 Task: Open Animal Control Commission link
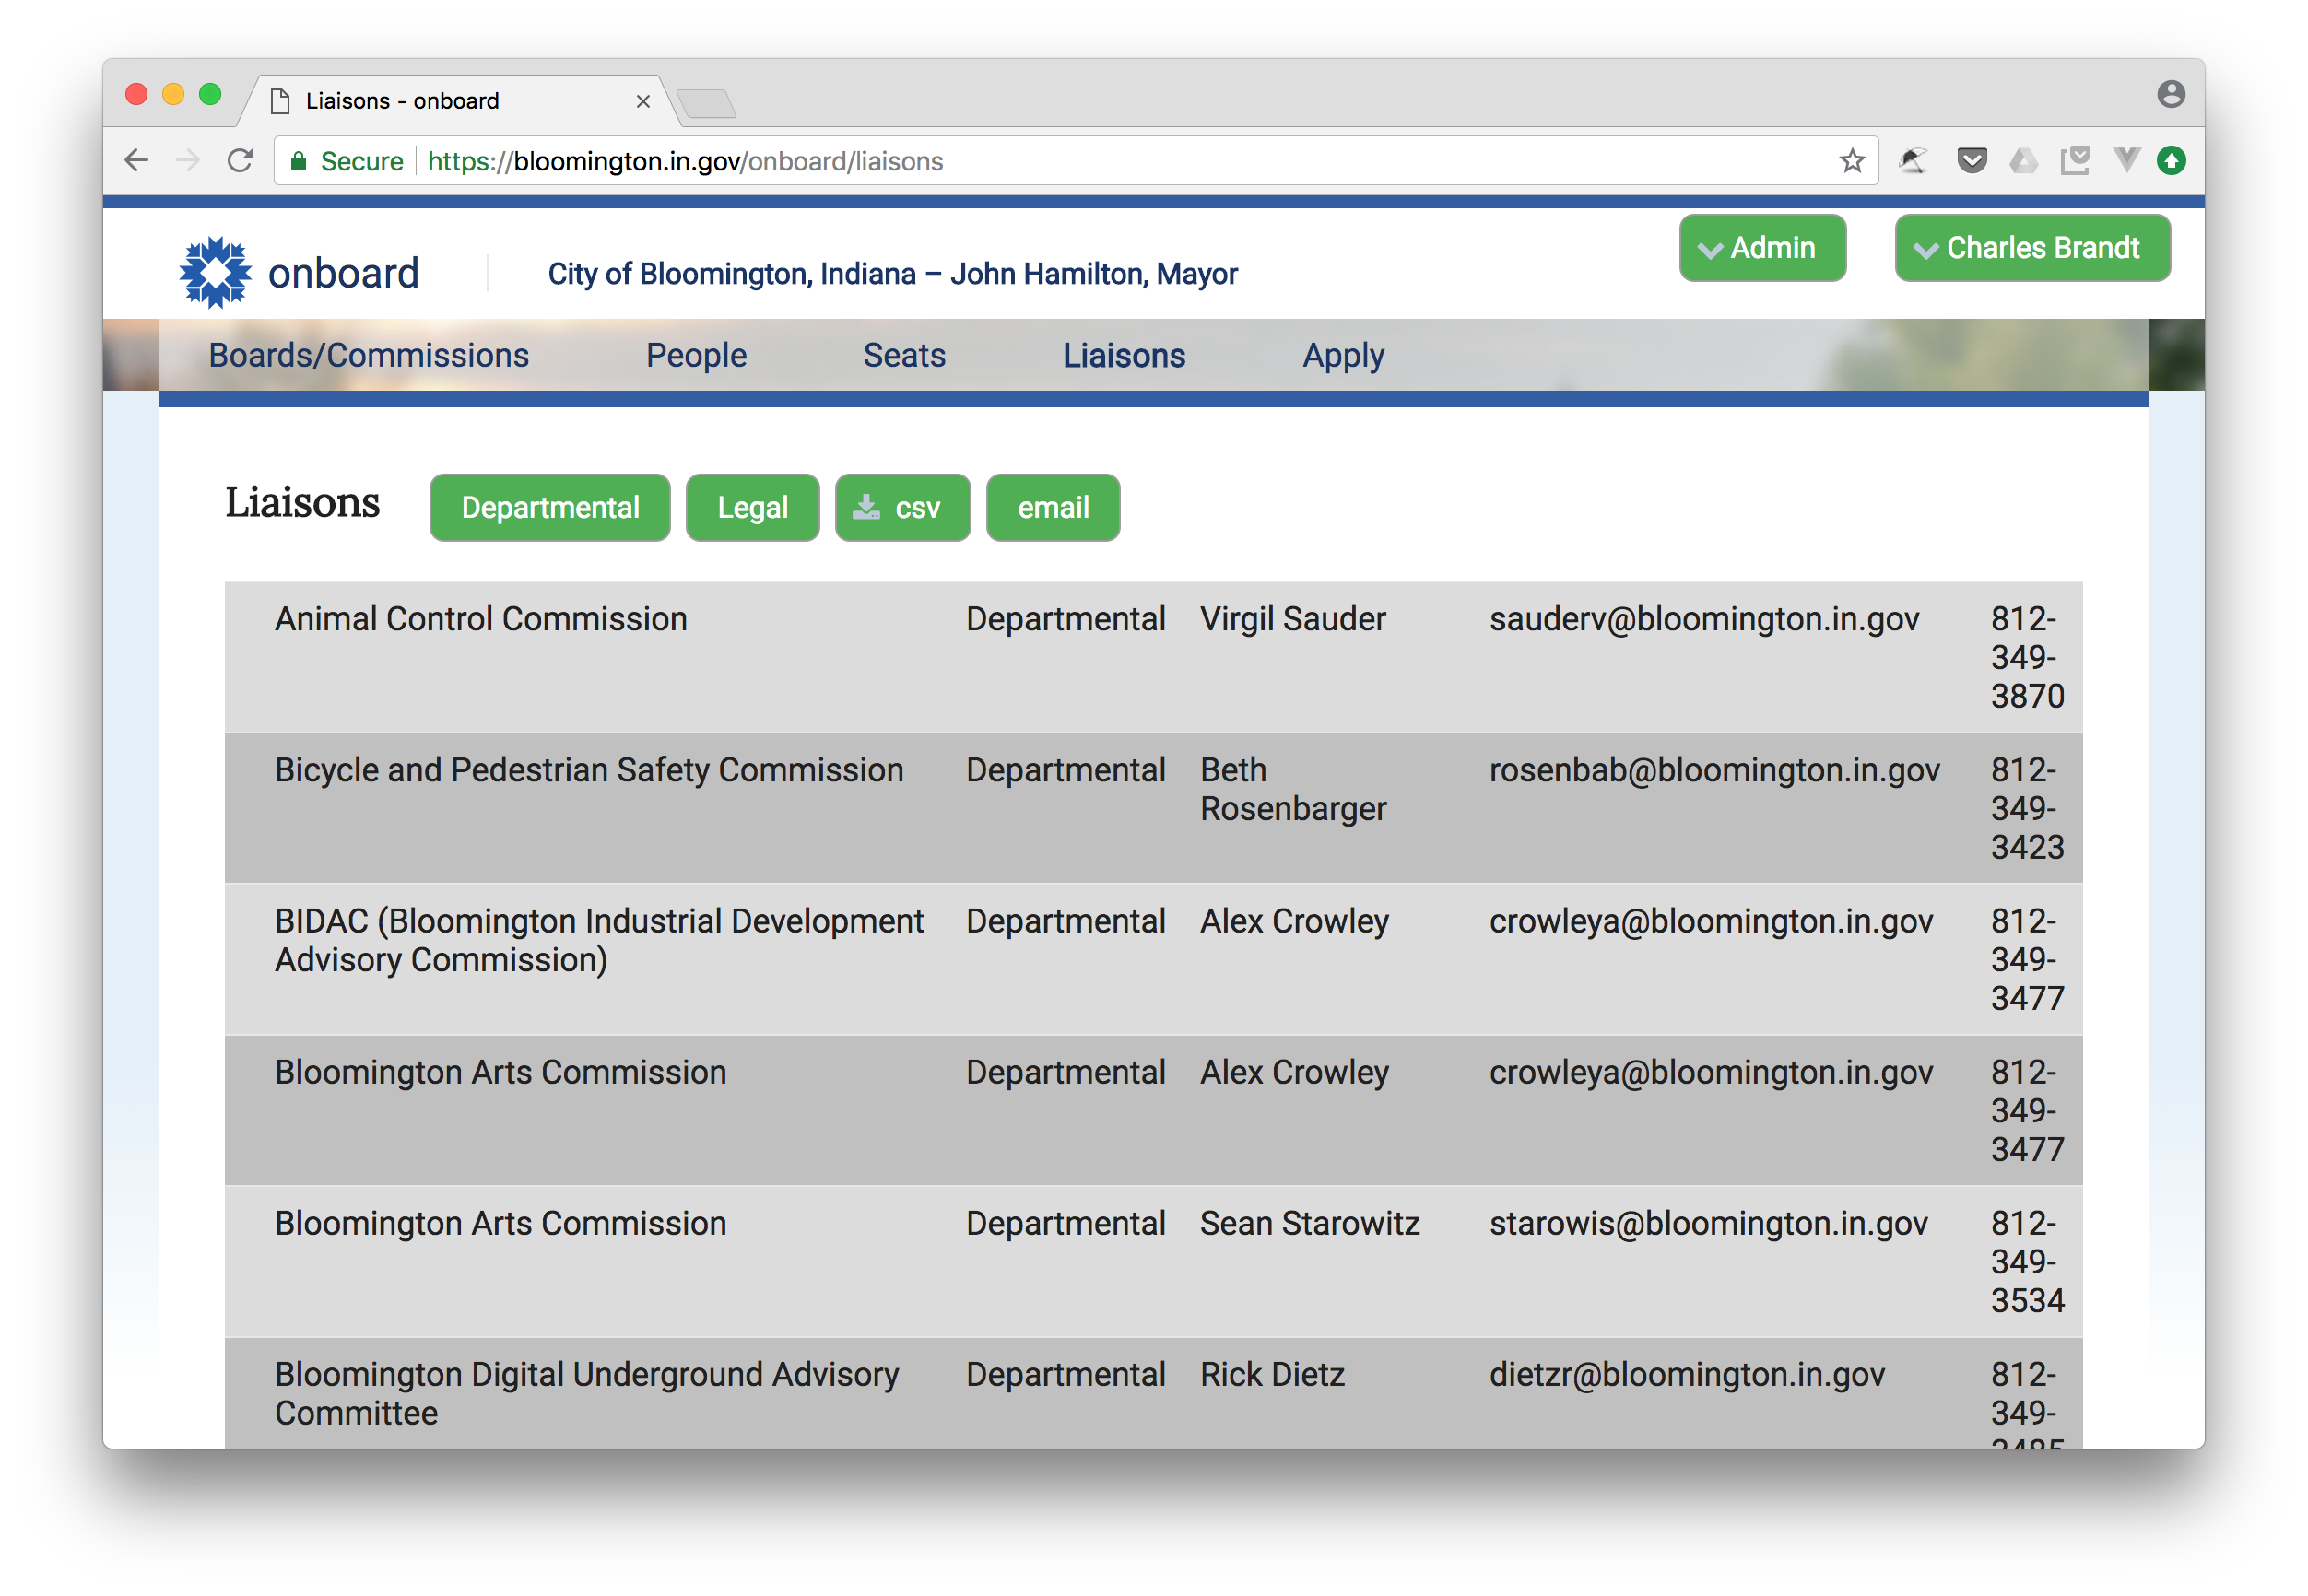coord(481,619)
